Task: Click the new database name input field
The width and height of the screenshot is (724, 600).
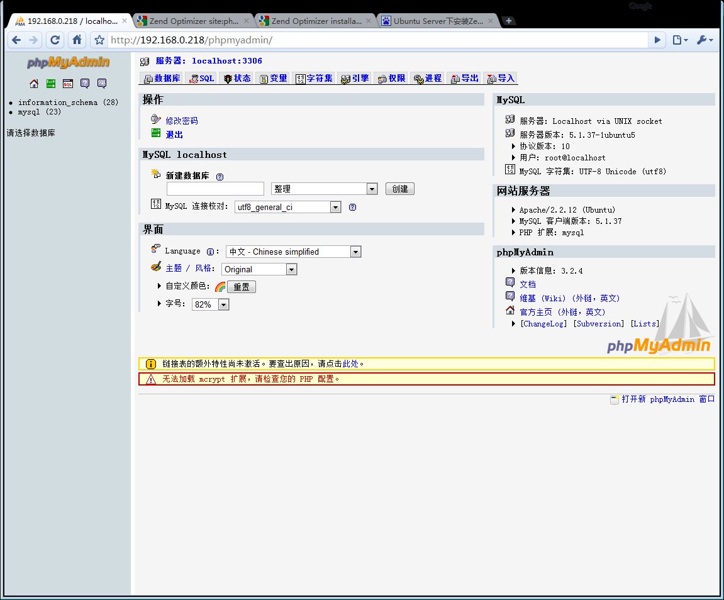Action: (x=215, y=189)
